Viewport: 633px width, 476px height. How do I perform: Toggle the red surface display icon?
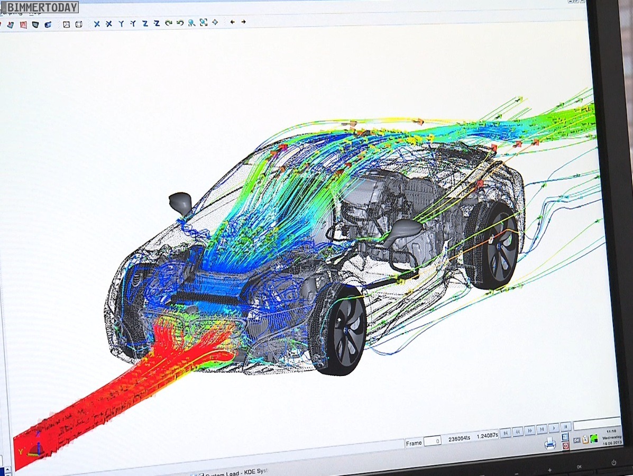[24, 25]
